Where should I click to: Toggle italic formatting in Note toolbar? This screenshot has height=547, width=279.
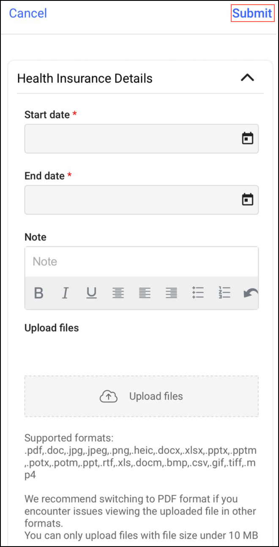click(65, 293)
